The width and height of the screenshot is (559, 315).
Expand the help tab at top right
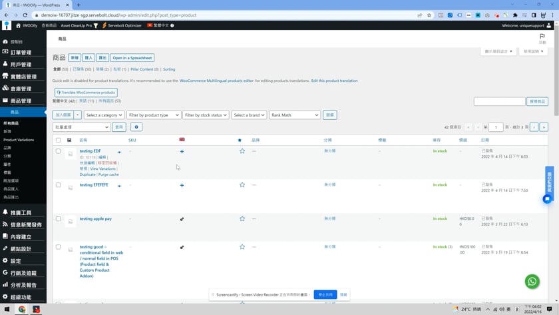tap(533, 51)
